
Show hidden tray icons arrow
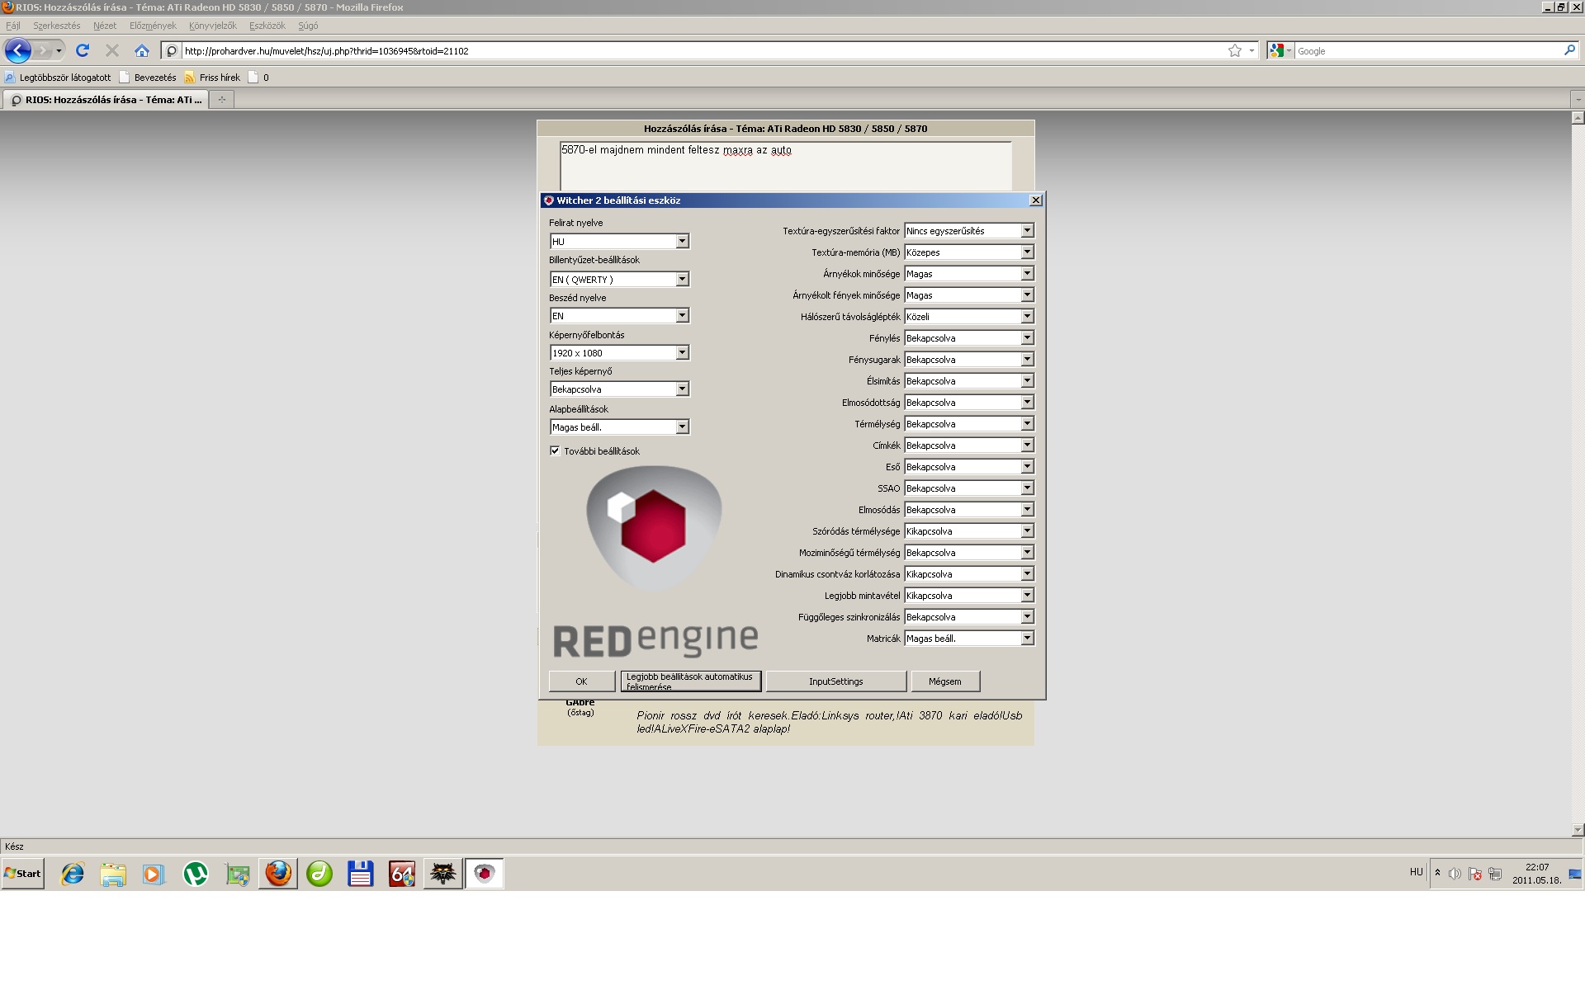[x=1437, y=872]
